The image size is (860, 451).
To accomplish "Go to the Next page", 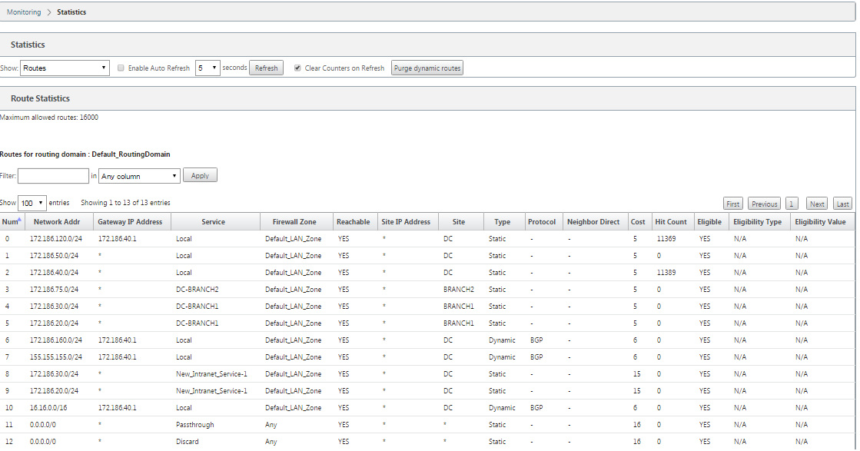I will click(x=817, y=204).
